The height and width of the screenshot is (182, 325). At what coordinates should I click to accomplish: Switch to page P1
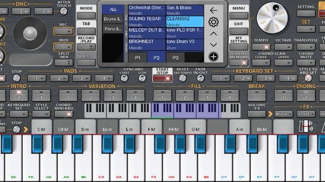138,58
